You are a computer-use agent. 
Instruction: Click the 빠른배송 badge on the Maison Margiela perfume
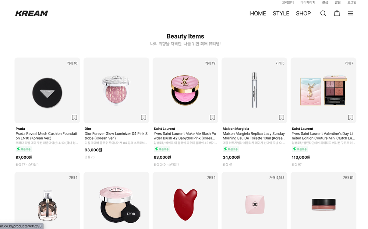(x=231, y=149)
